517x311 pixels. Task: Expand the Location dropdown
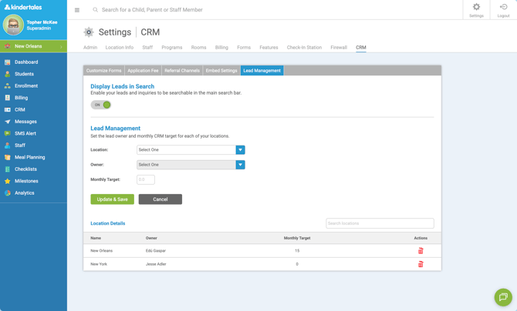click(x=240, y=150)
